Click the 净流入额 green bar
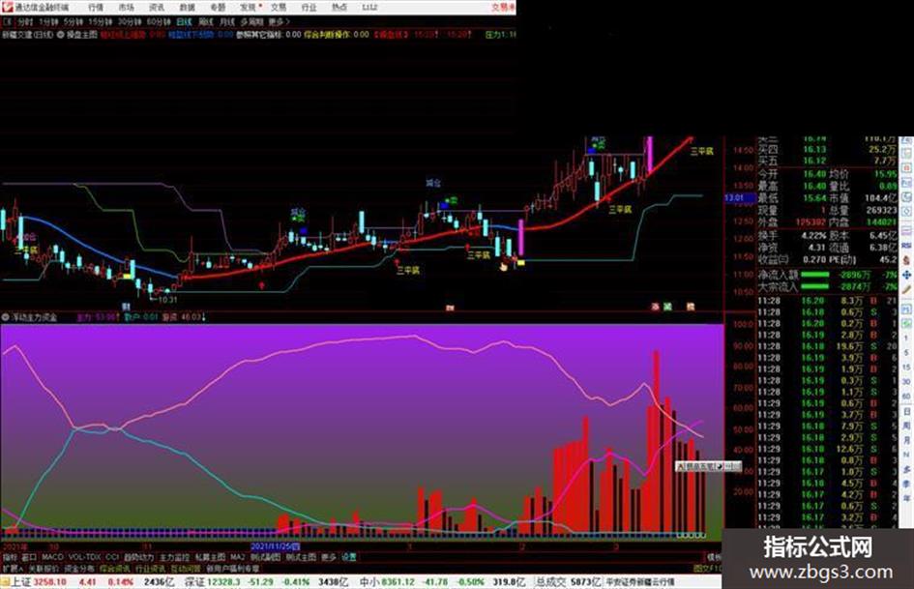Screen dimensions: 914x589 point(815,275)
